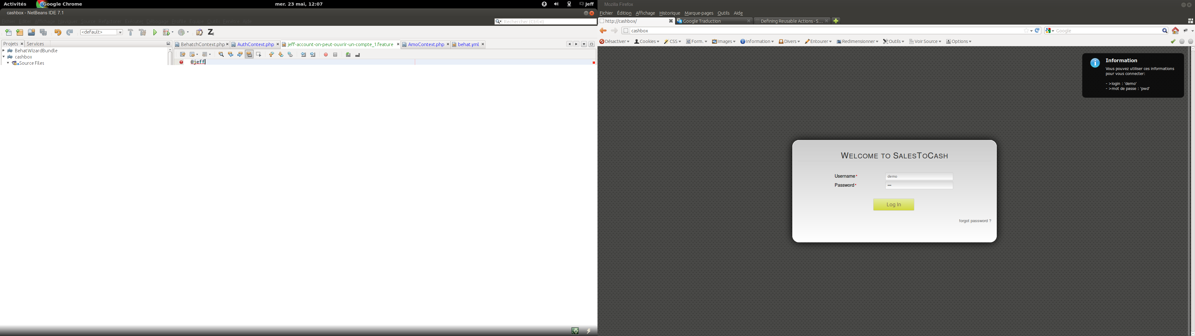Image resolution: width=1195 pixels, height=336 pixels.
Task: Start macro recording with red circle
Action: 326,55
